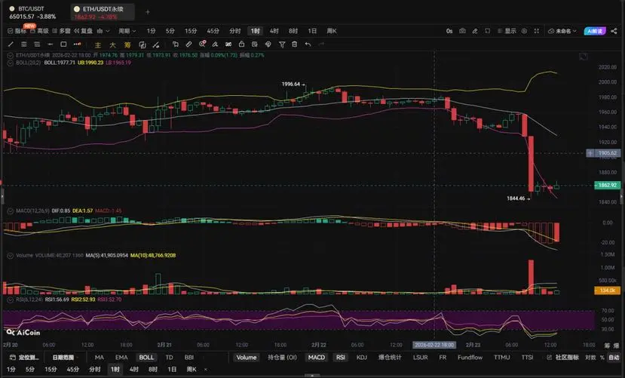The width and height of the screenshot is (625, 378).
Task: Open the multi-window 多窗 layout
Action: (61, 31)
